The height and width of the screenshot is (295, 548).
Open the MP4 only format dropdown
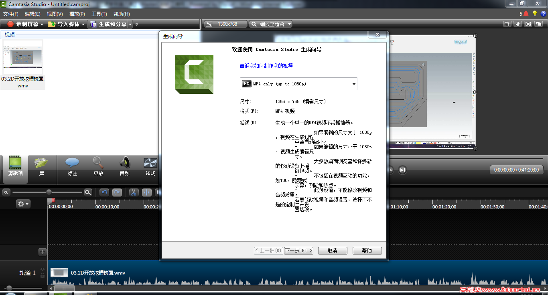(353, 83)
